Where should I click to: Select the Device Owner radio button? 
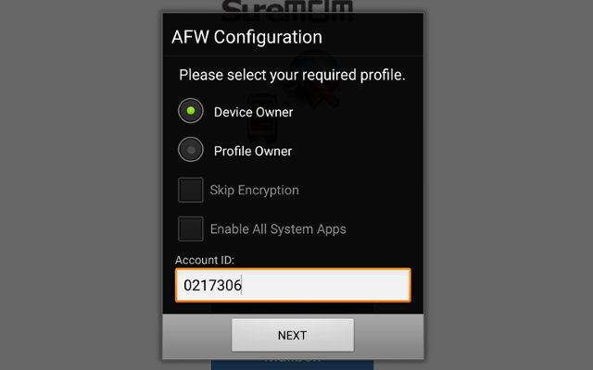tap(191, 111)
